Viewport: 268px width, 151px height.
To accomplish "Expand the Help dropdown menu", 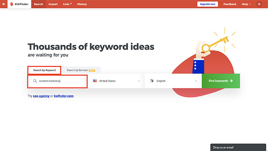I will click(246, 4).
